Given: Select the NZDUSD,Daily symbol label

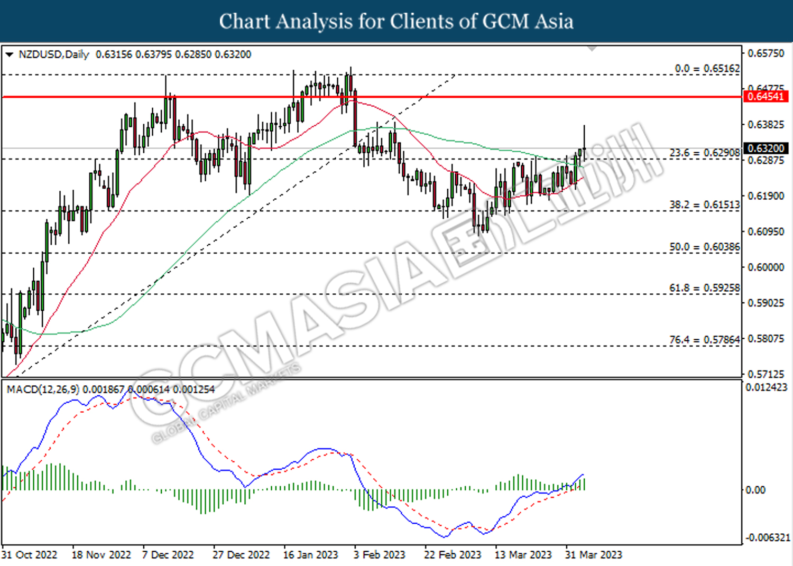Looking at the screenshot, I should pos(53,54).
